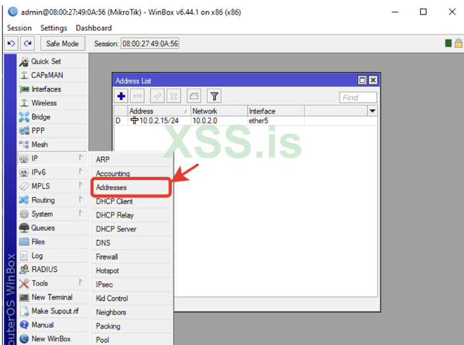This screenshot has height=345, width=464.
Task: Click the Undo arrow icon
Action: coord(11,44)
